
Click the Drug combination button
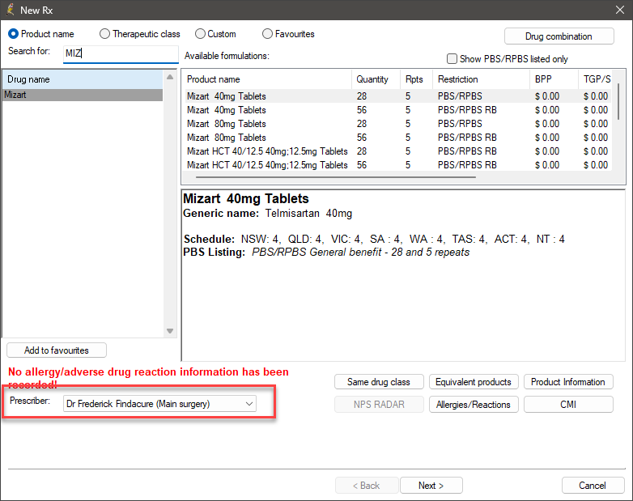click(559, 36)
